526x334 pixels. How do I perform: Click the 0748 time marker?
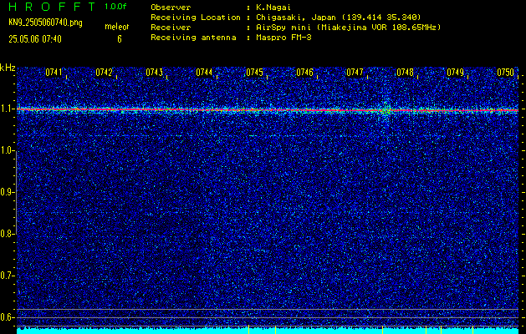click(x=405, y=72)
